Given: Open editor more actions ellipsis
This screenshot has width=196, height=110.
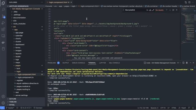Looking at the screenshot, I should [x=193, y=2].
